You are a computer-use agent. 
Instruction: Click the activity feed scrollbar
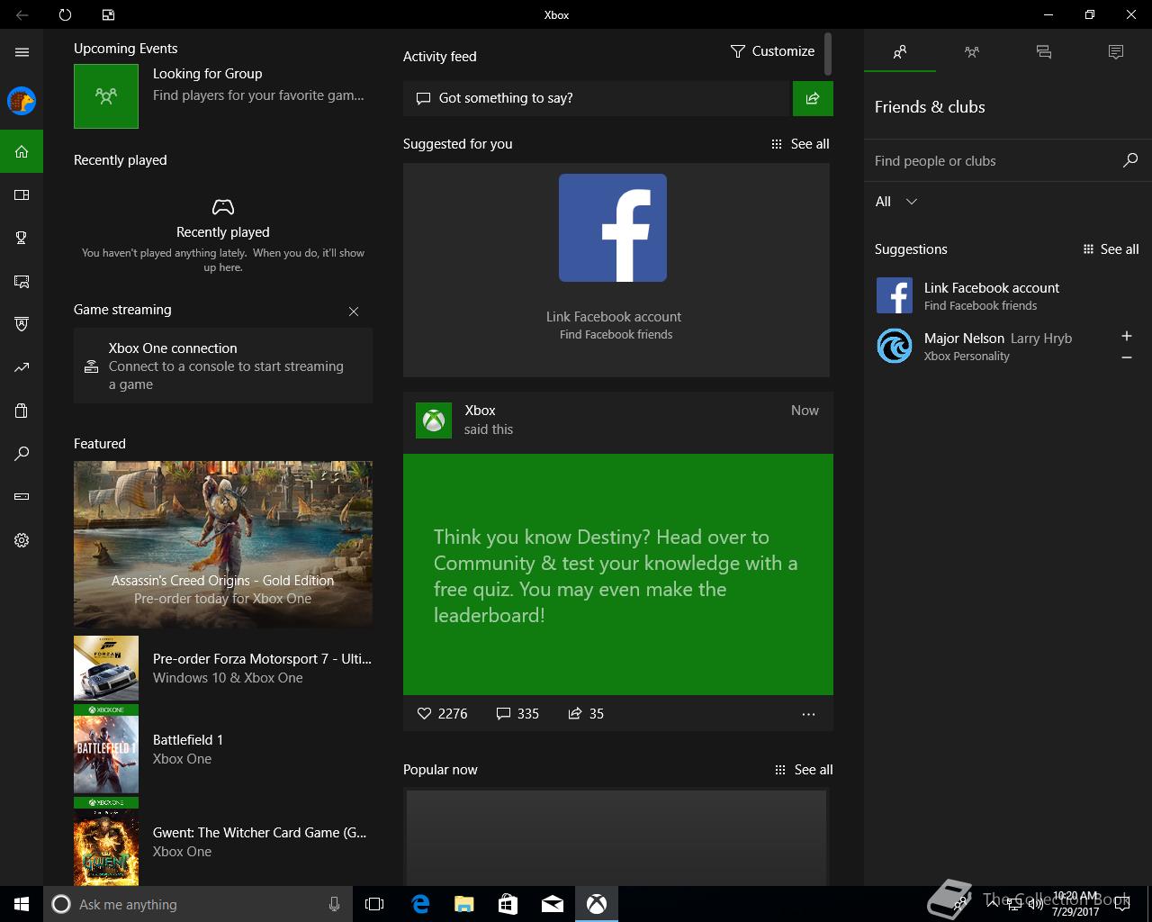click(x=827, y=54)
